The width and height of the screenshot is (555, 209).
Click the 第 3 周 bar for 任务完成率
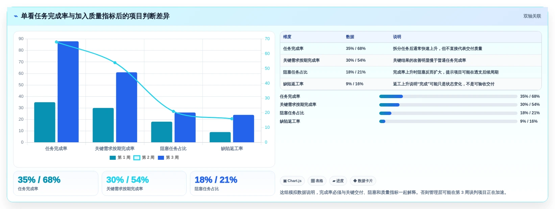(68, 92)
